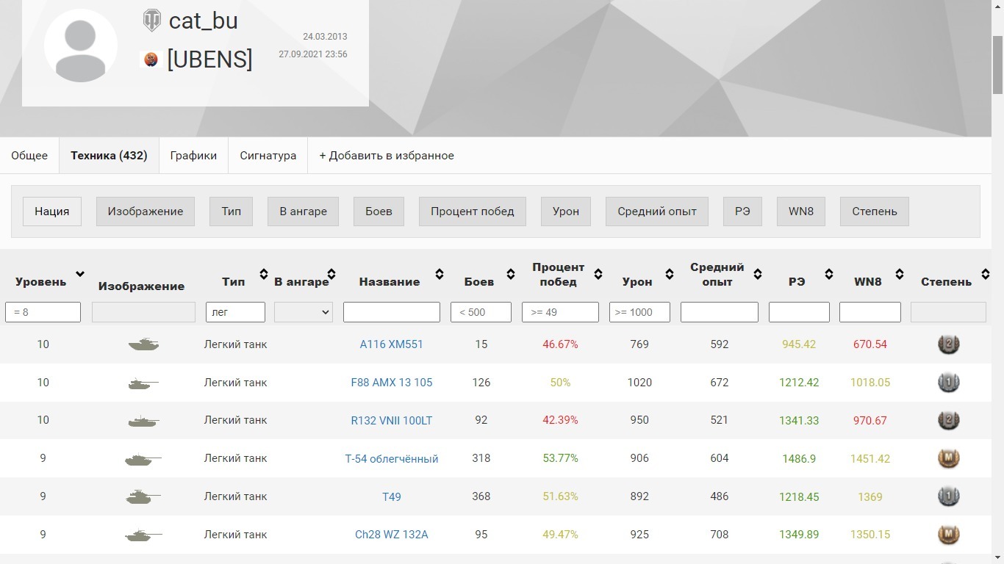Image resolution: width=1004 pixels, height=564 pixels.
Task: Click the T49 tank silhouette icon
Action: coord(143,497)
